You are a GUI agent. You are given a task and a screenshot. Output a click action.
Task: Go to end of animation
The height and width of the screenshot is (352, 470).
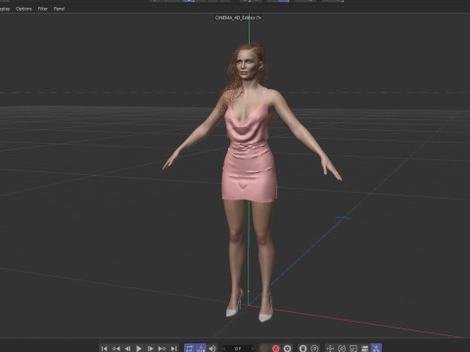coord(173,348)
